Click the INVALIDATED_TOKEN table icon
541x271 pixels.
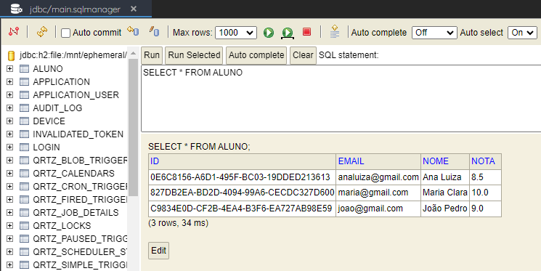24,134
